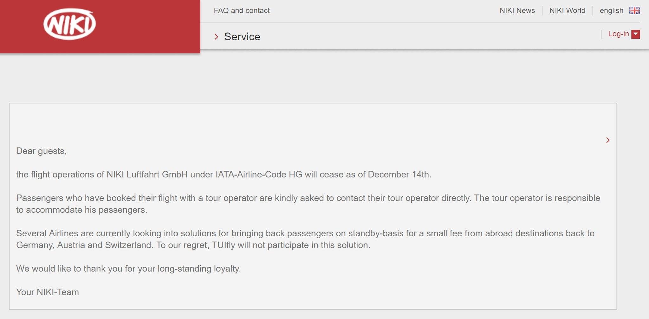Image resolution: width=649 pixels, height=319 pixels.
Task: Click "December 14th" in the notice
Action: 399,175
